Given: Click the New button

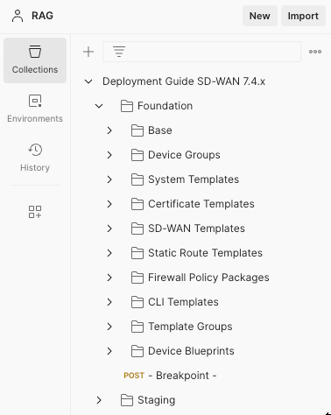Looking at the screenshot, I should pos(260,16).
